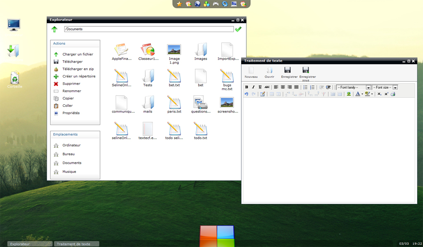
Task: Apply subscript formatting
Action: click(379, 94)
